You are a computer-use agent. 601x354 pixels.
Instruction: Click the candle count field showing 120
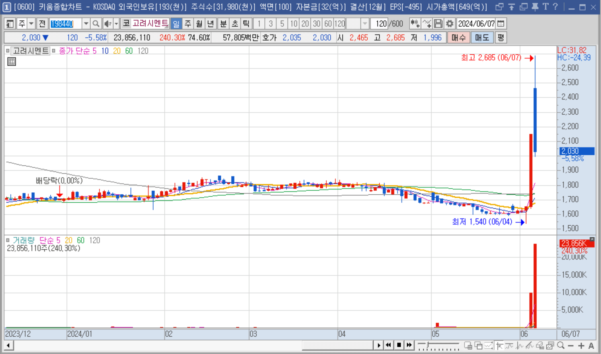[379, 24]
